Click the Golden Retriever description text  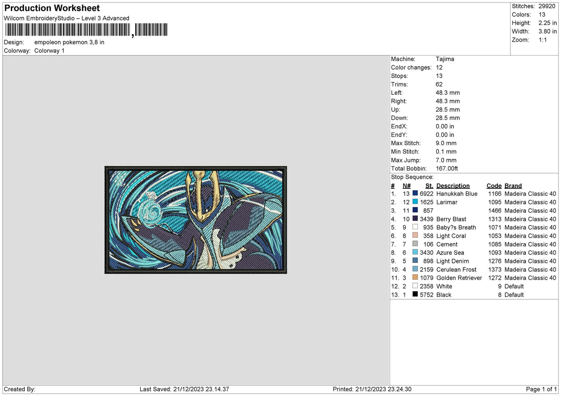pyautogui.click(x=459, y=277)
